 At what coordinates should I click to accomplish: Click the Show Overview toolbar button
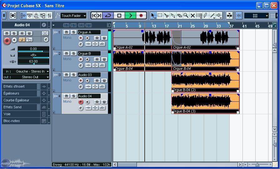tap(36, 16)
